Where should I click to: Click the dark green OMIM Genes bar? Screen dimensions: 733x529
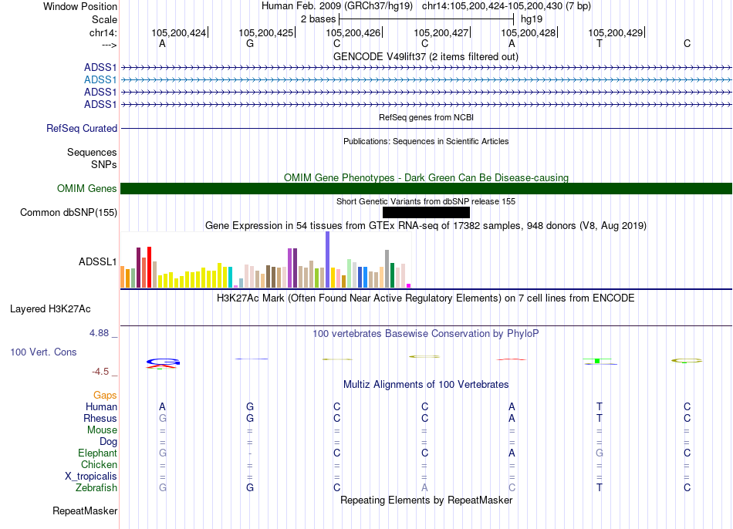426,188
